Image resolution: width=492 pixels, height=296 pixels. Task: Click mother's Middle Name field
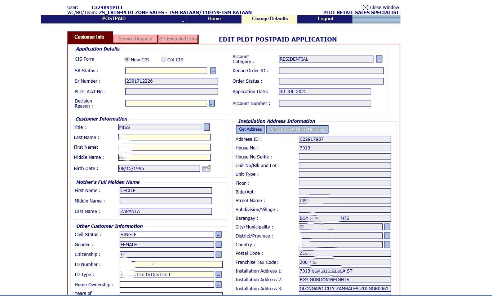pos(166,201)
